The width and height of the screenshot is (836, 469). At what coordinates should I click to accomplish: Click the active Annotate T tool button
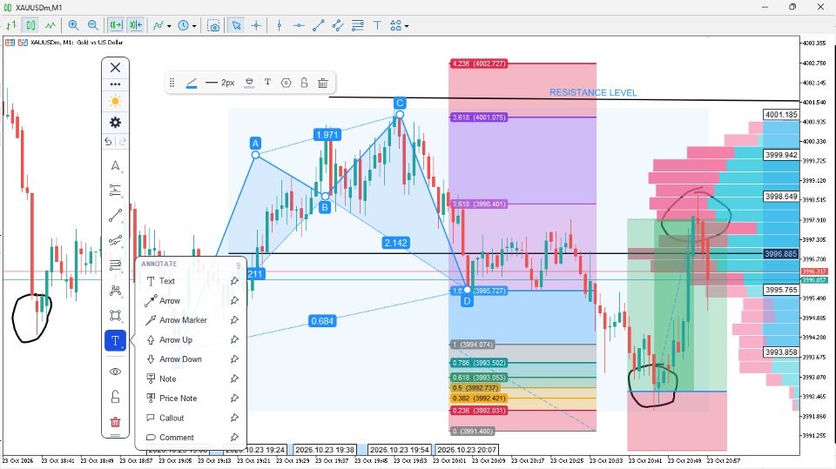[x=115, y=340]
